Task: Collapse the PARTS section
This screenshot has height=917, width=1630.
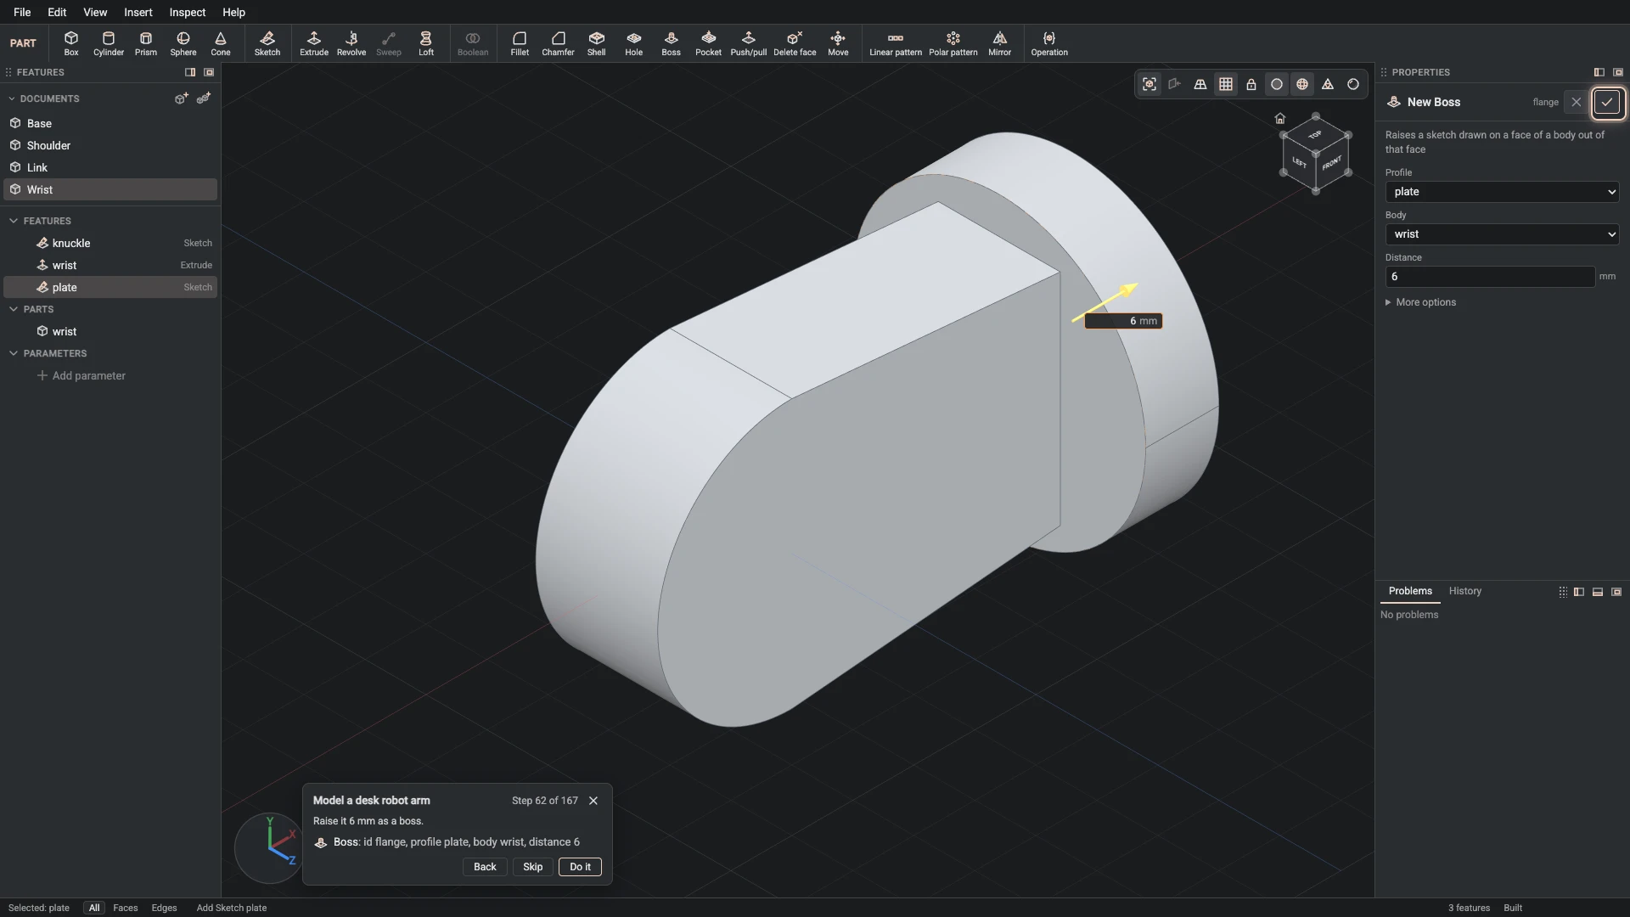Action: 14,309
